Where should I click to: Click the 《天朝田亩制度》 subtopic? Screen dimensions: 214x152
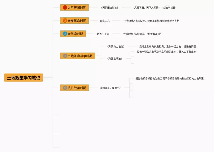coord(109,7)
